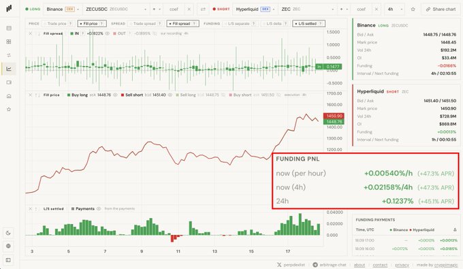Close the Fill spread chart panel
Image resolution: width=463 pixels, height=269 pixels.
point(30,33)
